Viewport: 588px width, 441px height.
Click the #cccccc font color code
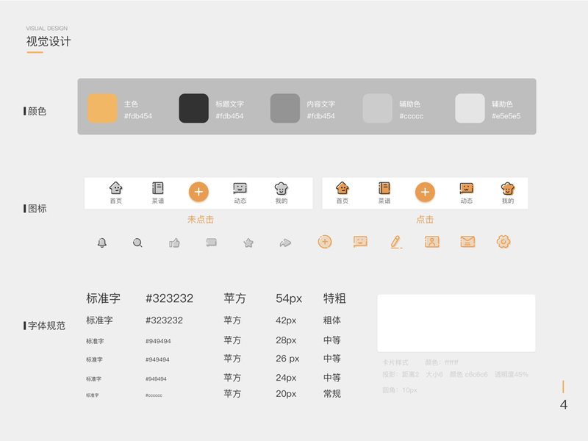click(x=154, y=395)
